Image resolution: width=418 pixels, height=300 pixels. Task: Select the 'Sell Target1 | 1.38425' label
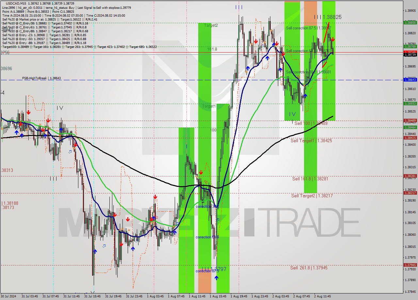point(311,141)
